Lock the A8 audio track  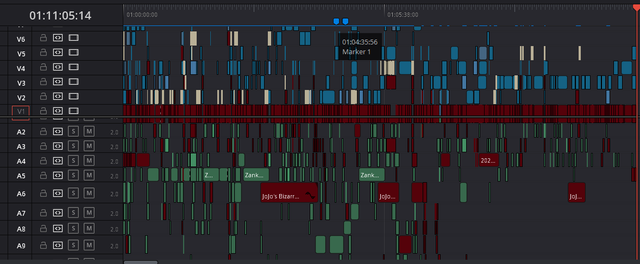point(43,229)
